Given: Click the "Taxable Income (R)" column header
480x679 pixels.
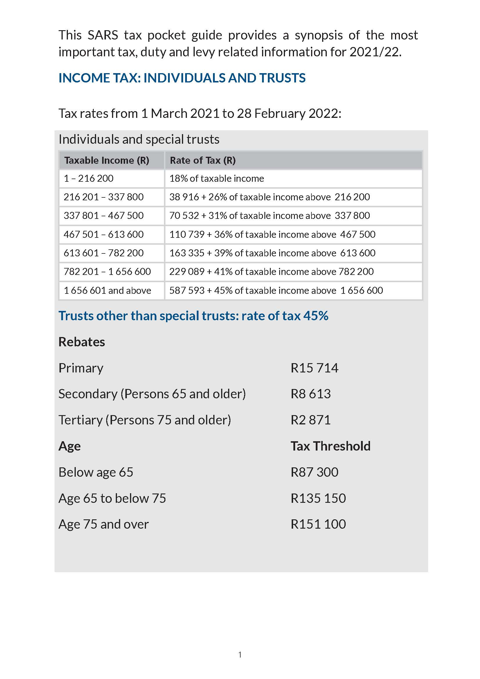Looking at the screenshot, I should (x=107, y=160).
